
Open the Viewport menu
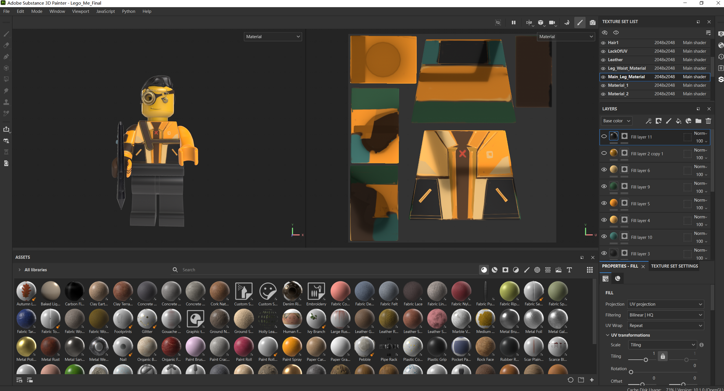tap(81, 11)
